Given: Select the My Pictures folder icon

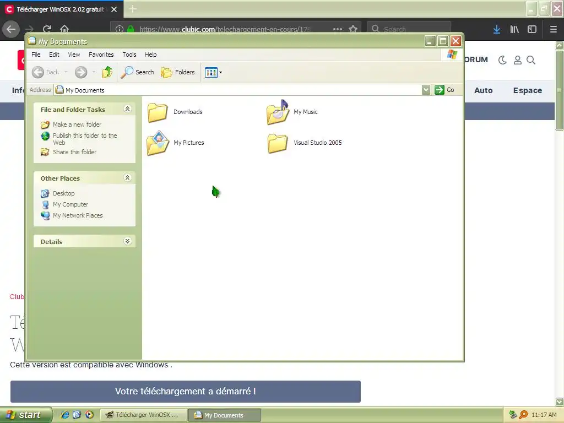Looking at the screenshot, I should [x=158, y=143].
